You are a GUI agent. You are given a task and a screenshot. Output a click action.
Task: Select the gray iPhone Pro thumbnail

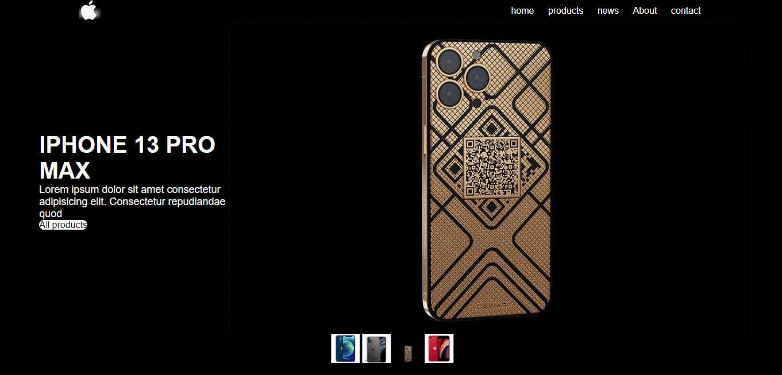pyautogui.click(x=376, y=349)
